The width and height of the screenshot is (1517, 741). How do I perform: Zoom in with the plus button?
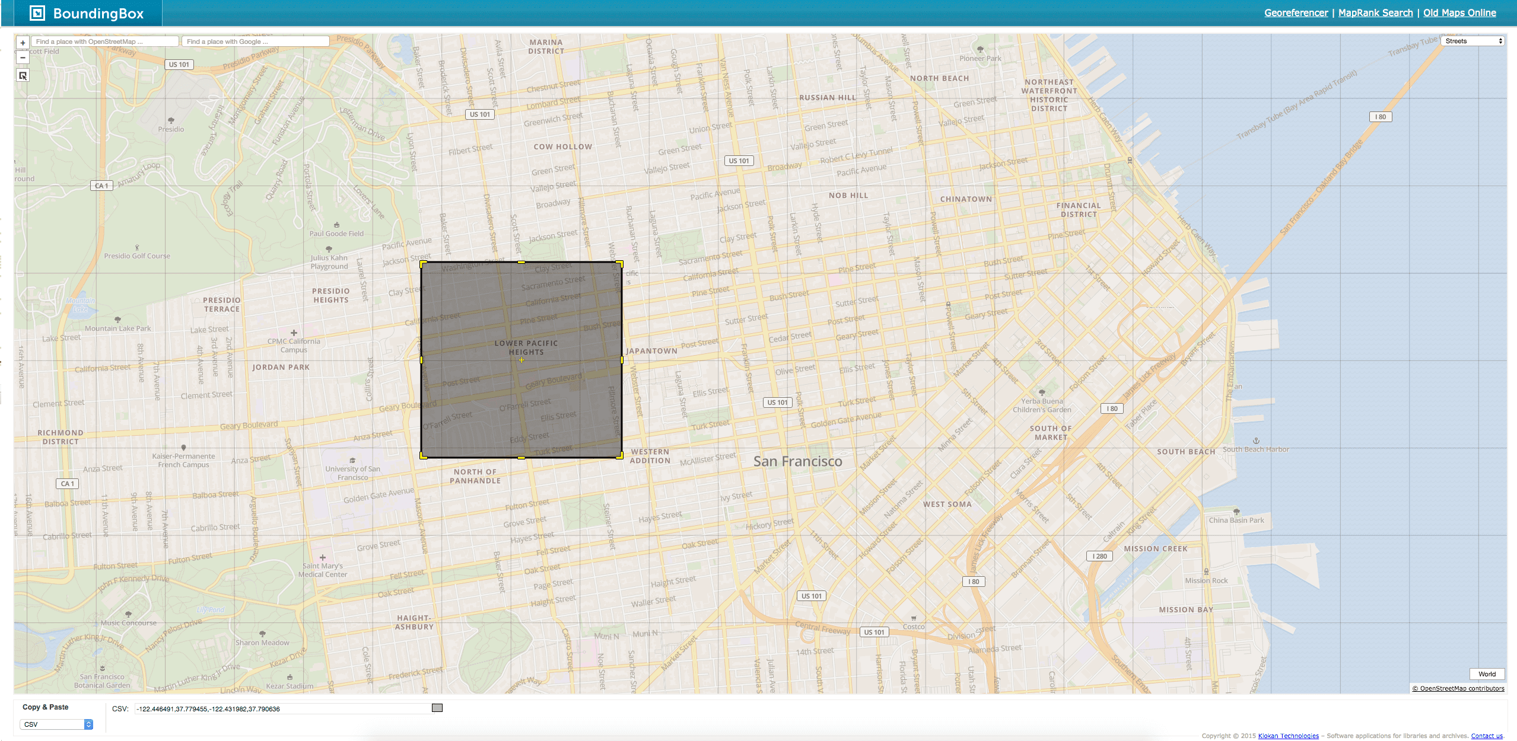coord(23,43)
